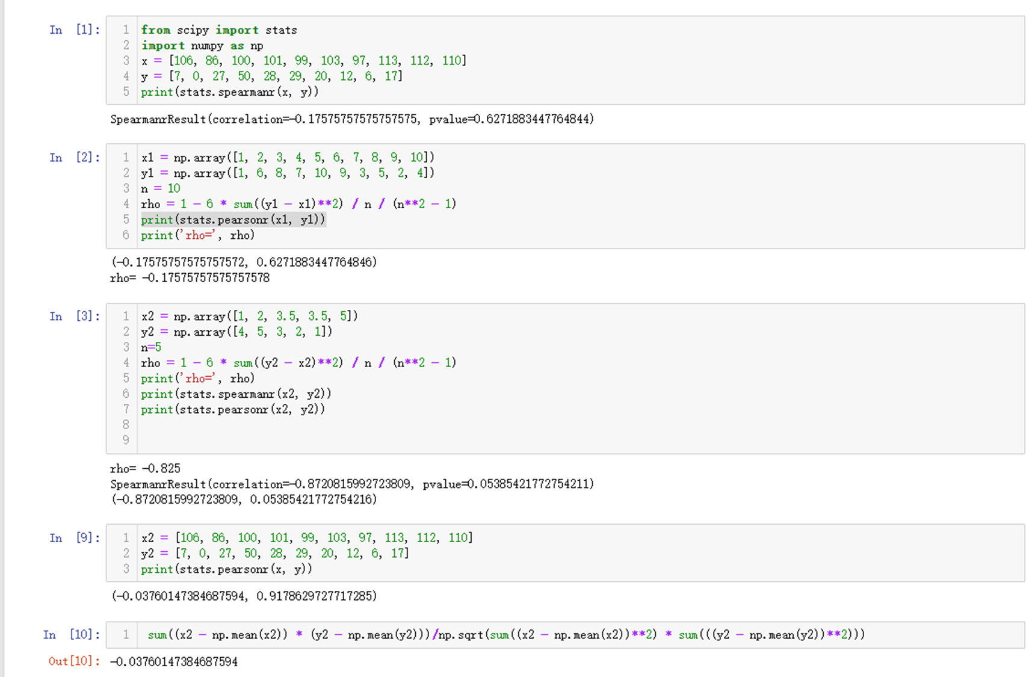This screenshot has width=1029, height=677.
Task: Click the print(stats.pearsonr(x, y)) line in cell 9
Action: (x=226, y=569)
